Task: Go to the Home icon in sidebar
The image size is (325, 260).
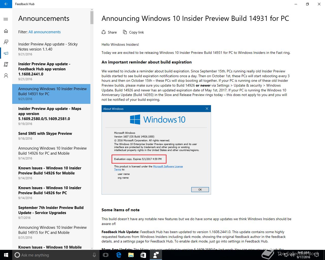Action: pos(6,31)
